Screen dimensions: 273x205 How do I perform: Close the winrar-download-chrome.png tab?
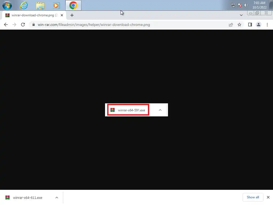(62, 15)
